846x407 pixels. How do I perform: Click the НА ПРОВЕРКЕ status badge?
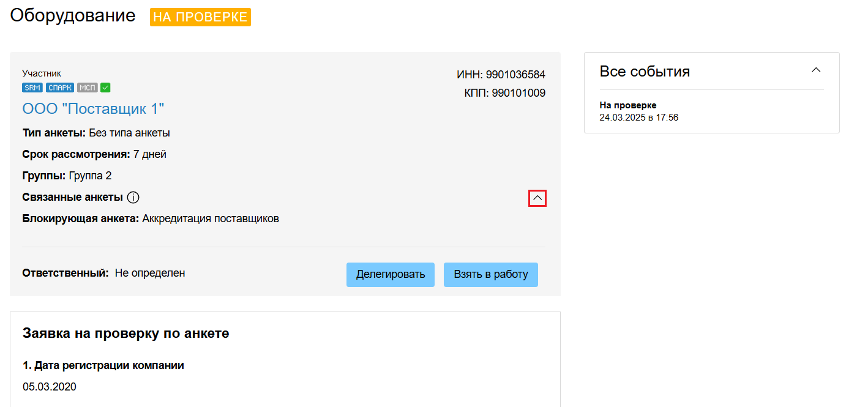200,17
